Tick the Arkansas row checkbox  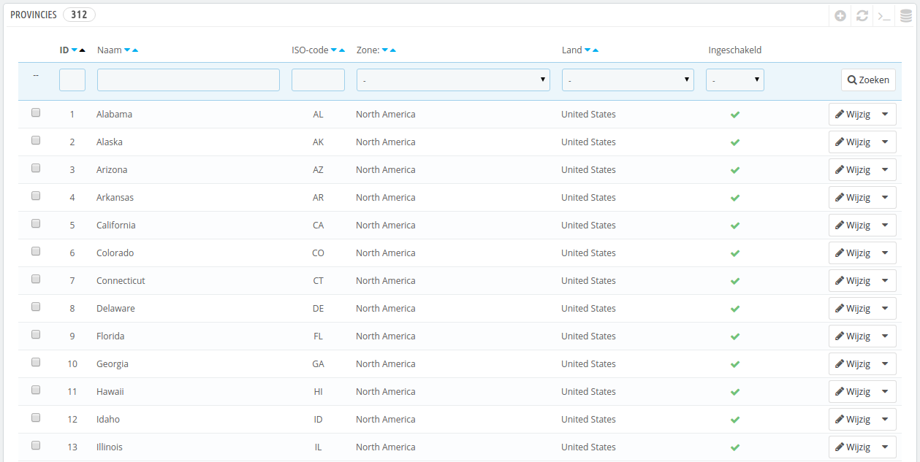(x=36, y=196)
